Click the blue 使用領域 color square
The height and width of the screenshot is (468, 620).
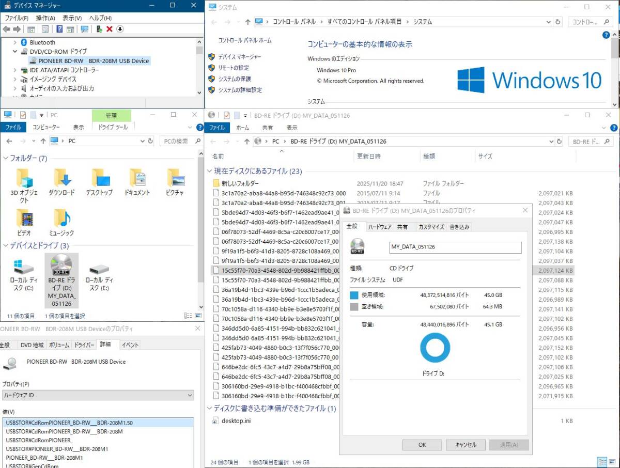coord(354,295)
